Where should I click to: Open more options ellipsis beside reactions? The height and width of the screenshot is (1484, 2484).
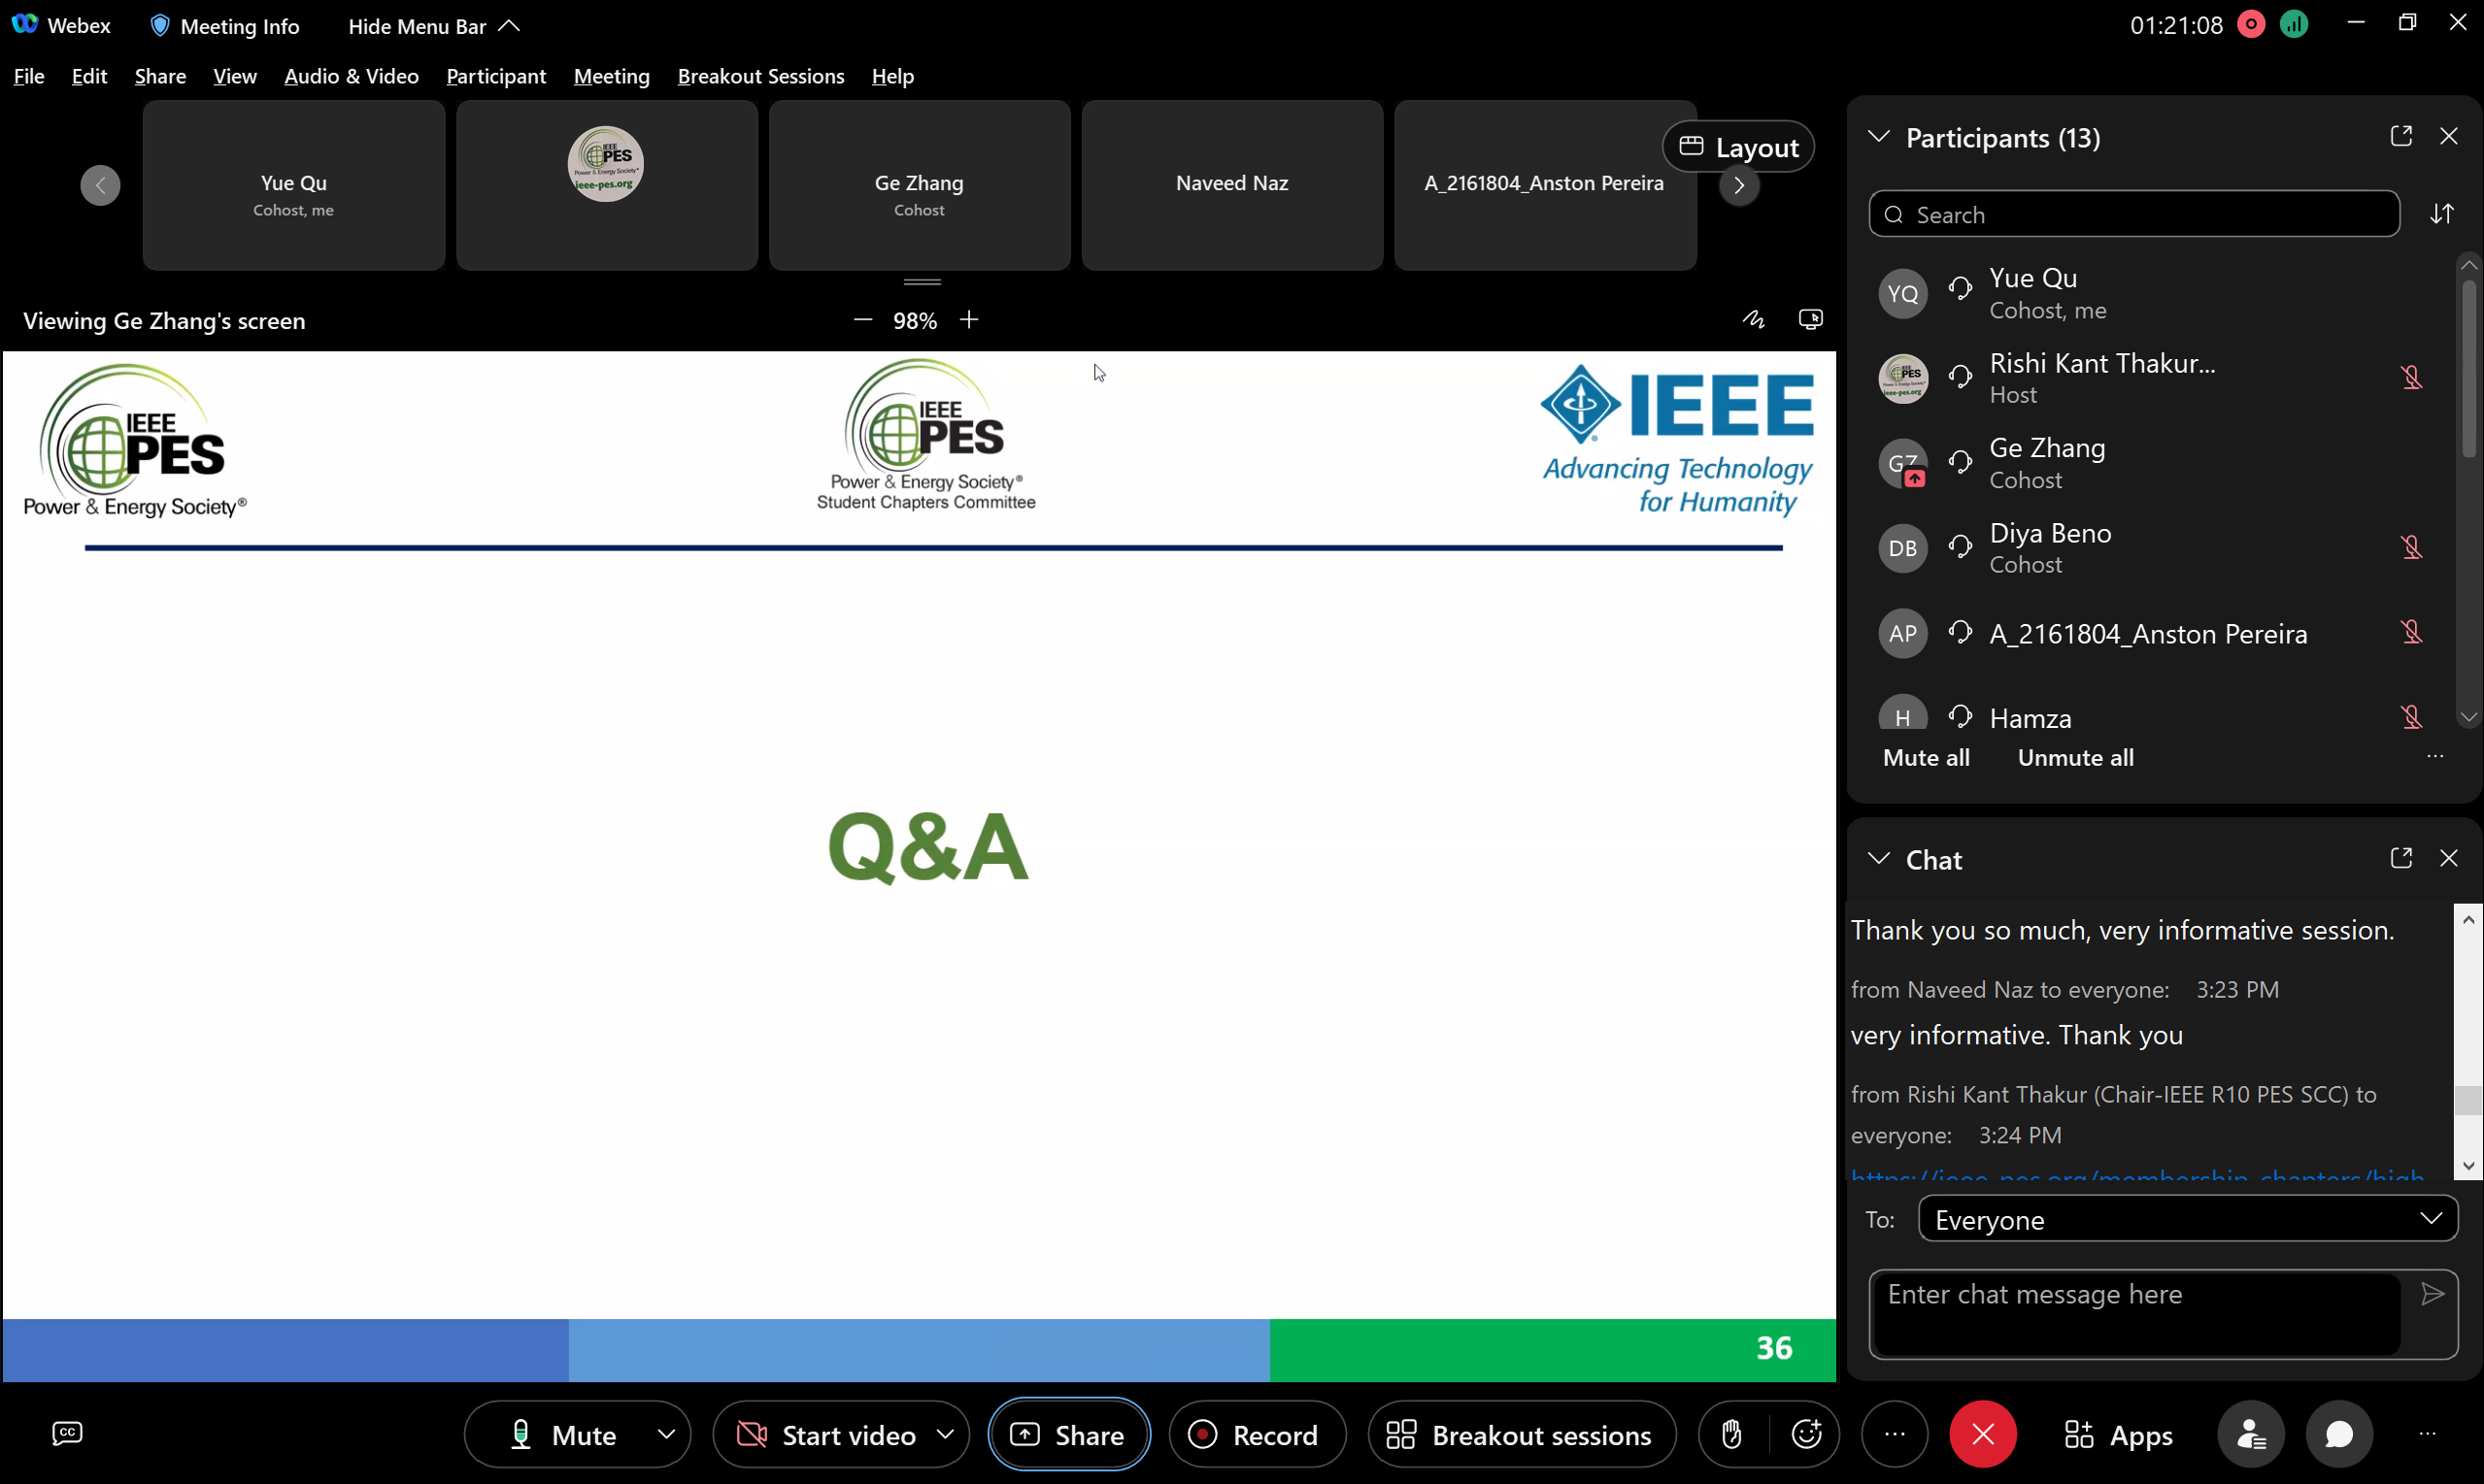point(1894,1434)
